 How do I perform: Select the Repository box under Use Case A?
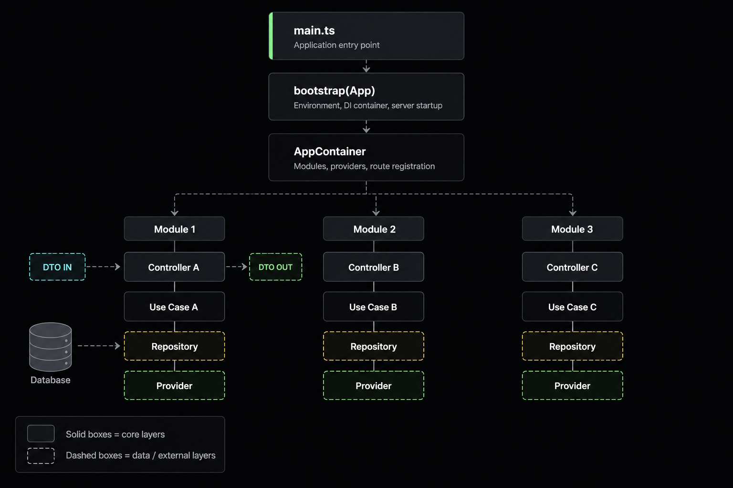[174, 346]
